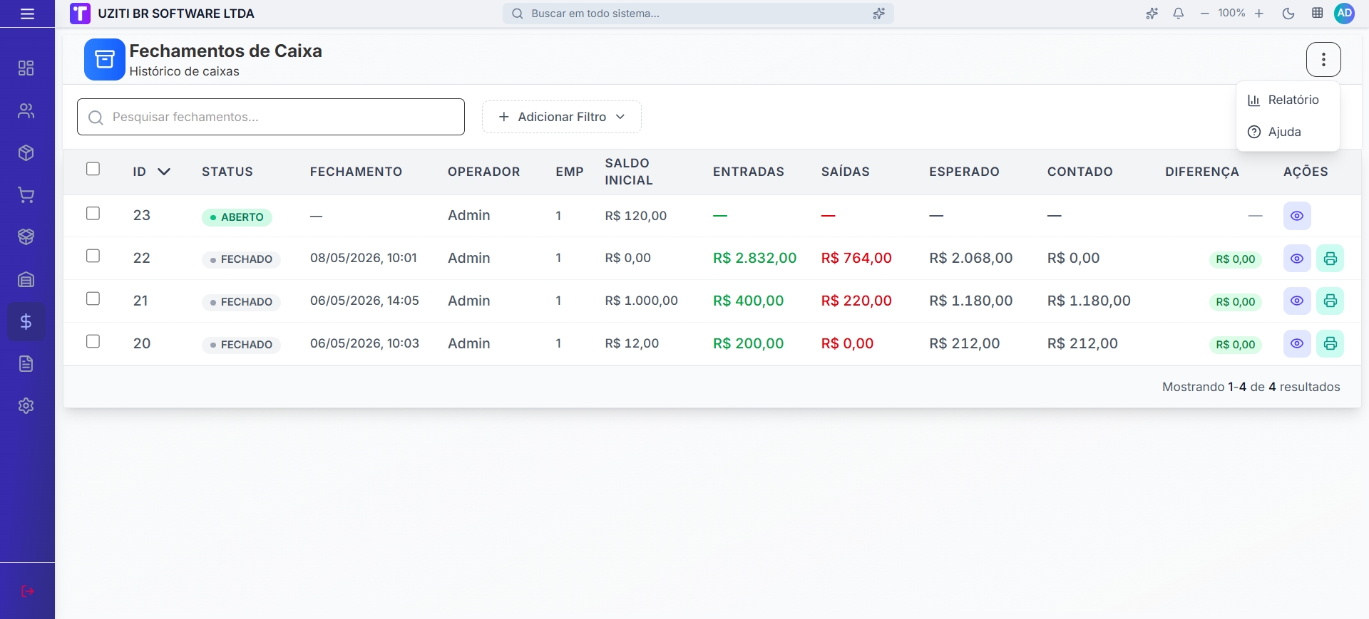Check the select-all header checkbox
Image resolution: width=1369 pixels, height=619 pixels.
pyautogui.click(x=93, y=169)
